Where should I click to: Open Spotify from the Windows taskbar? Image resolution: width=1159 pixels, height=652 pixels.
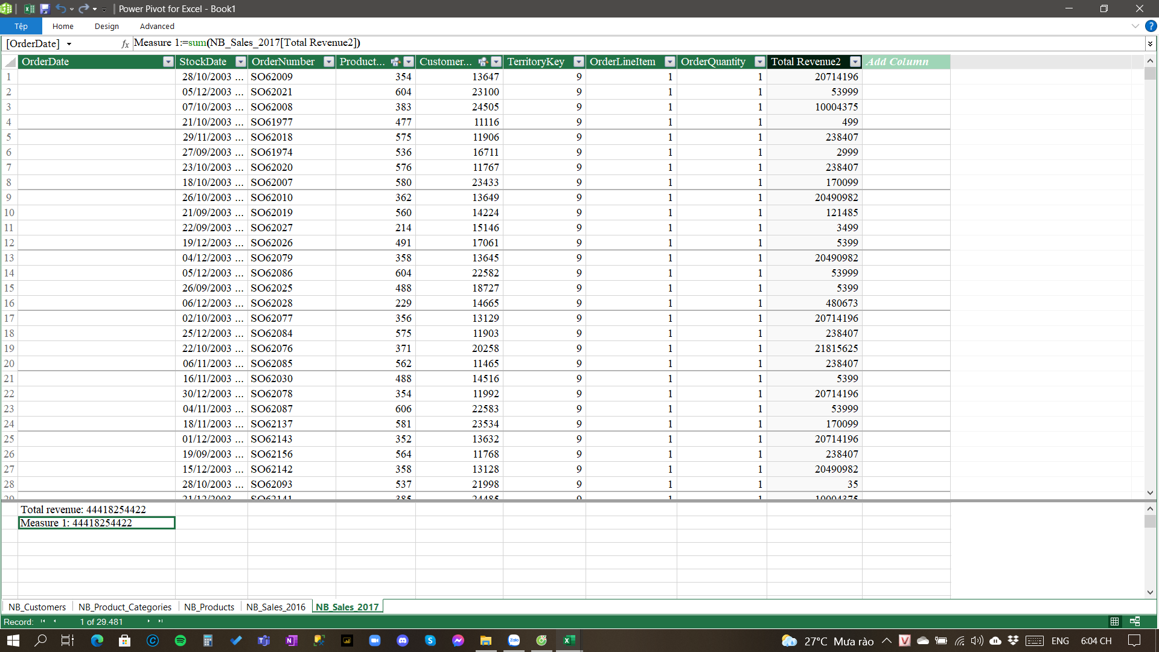180,641
